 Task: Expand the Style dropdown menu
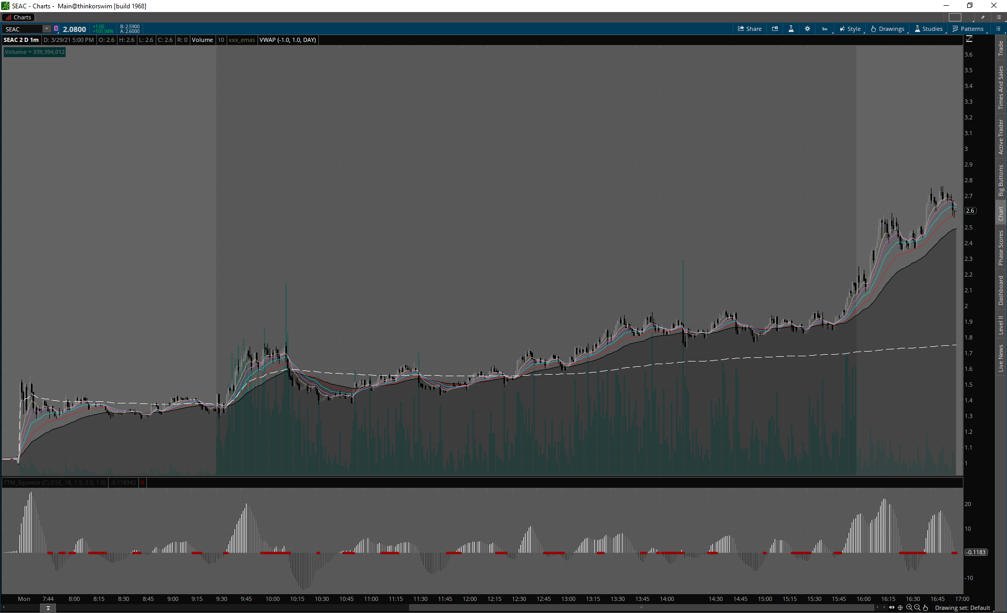point(850,29)
